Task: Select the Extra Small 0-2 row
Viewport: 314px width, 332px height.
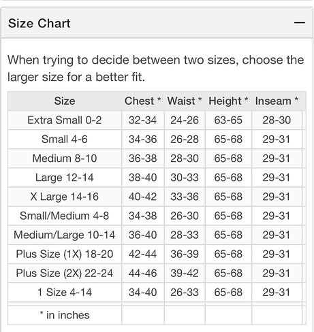Action: point(157,120)
